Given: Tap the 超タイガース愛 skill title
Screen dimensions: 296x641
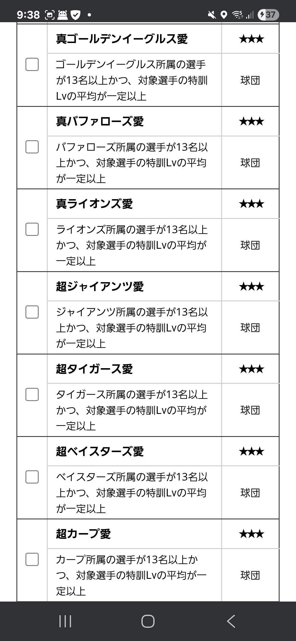Looking at the screenshot, I should [95, 369].
